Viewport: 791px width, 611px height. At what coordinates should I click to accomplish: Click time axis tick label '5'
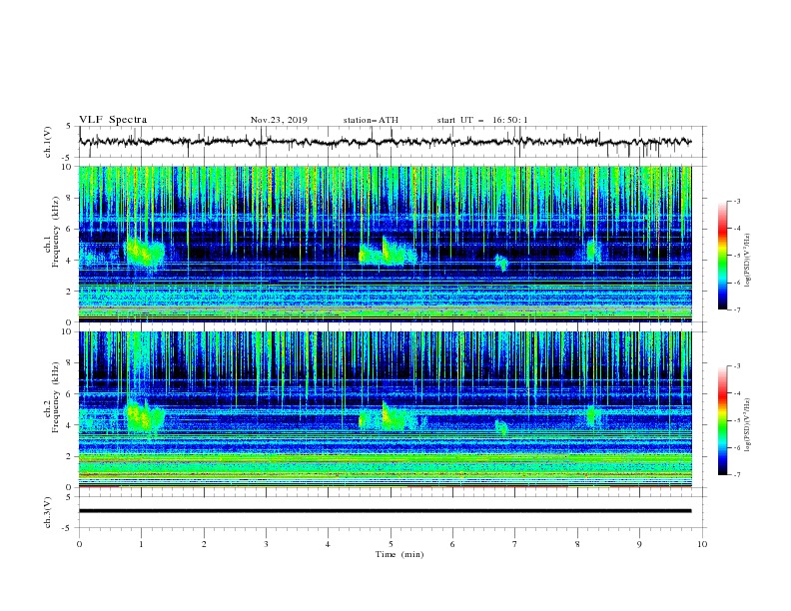click(391, 544)
